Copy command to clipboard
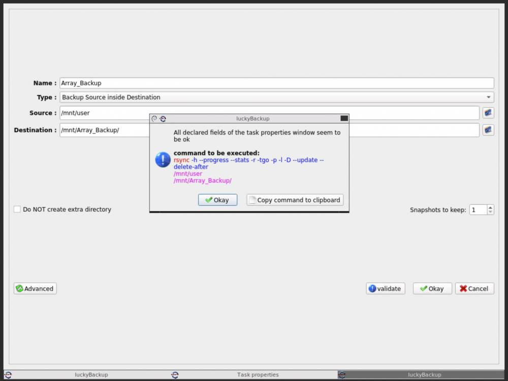Image resolution: width=508 pixels, height=381 pixels. pyautogui.click(x=295, y=200)
